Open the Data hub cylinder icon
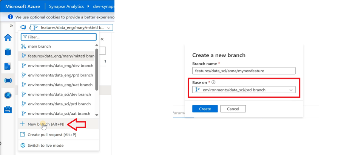The width and height of the screenshot is (355, 155). pos(8,52)
